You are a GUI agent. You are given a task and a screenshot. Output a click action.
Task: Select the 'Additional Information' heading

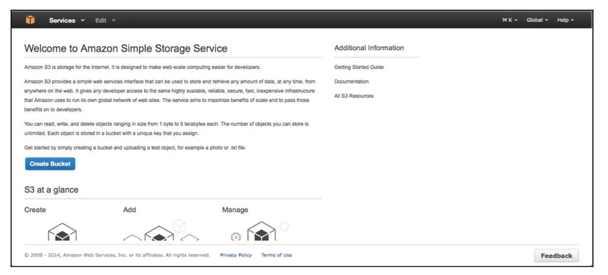369,48
